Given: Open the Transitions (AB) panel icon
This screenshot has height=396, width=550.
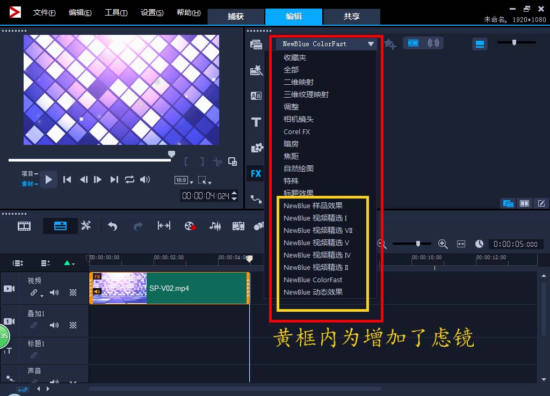Looking at the screenshot, I should tap(256, 96).
